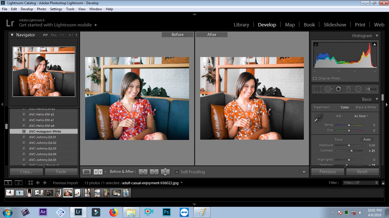Collapse the Histogram panel

click(377, 36)
